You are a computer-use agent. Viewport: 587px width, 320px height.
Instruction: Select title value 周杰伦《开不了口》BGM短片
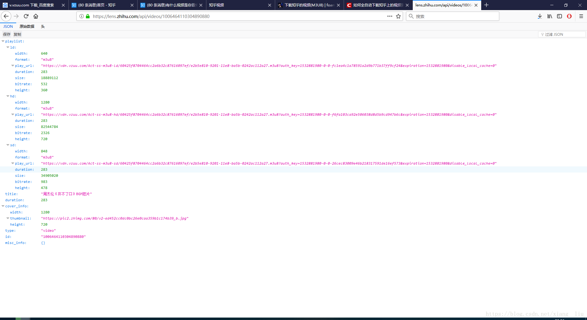point(66,194)
